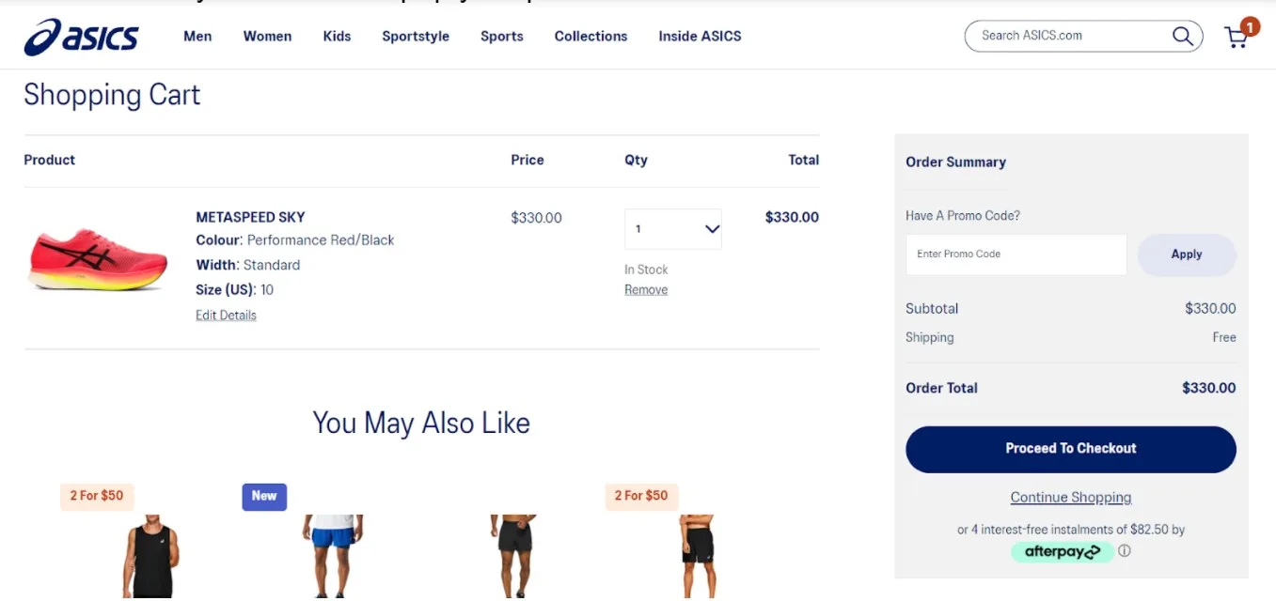Open the Sportstyle menu
The image size is (1276, 601).
click(x=416, y=37)
